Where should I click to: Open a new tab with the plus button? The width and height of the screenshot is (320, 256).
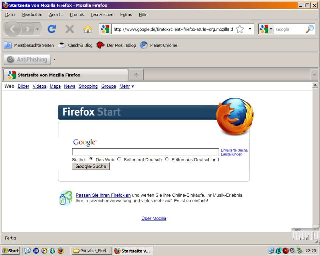coord(136,75)
